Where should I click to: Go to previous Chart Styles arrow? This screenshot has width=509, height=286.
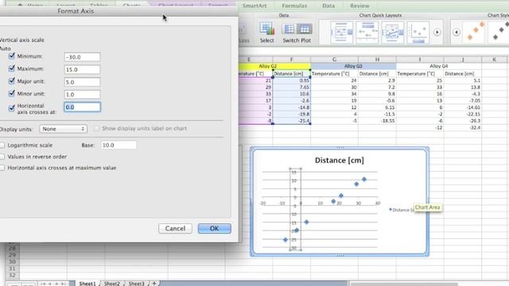coord(457,32)
